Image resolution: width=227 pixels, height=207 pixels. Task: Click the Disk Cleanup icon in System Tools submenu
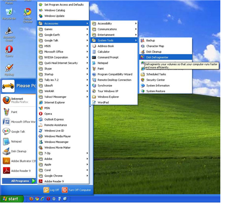pos(143,52)
